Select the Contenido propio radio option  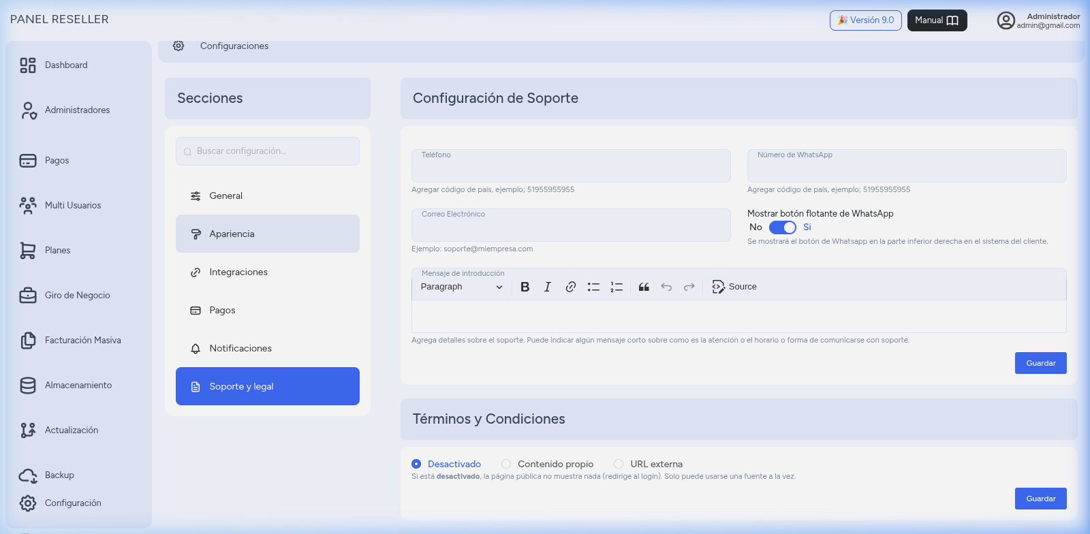[506, 464]
